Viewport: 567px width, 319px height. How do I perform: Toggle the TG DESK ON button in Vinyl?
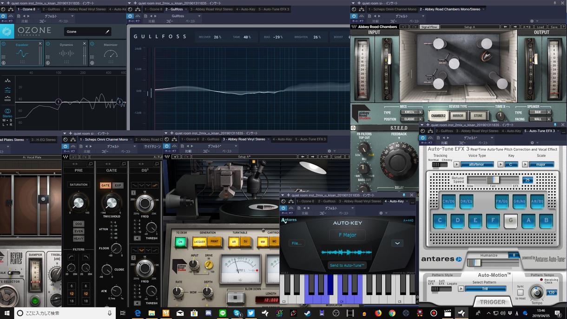(180, 242)
